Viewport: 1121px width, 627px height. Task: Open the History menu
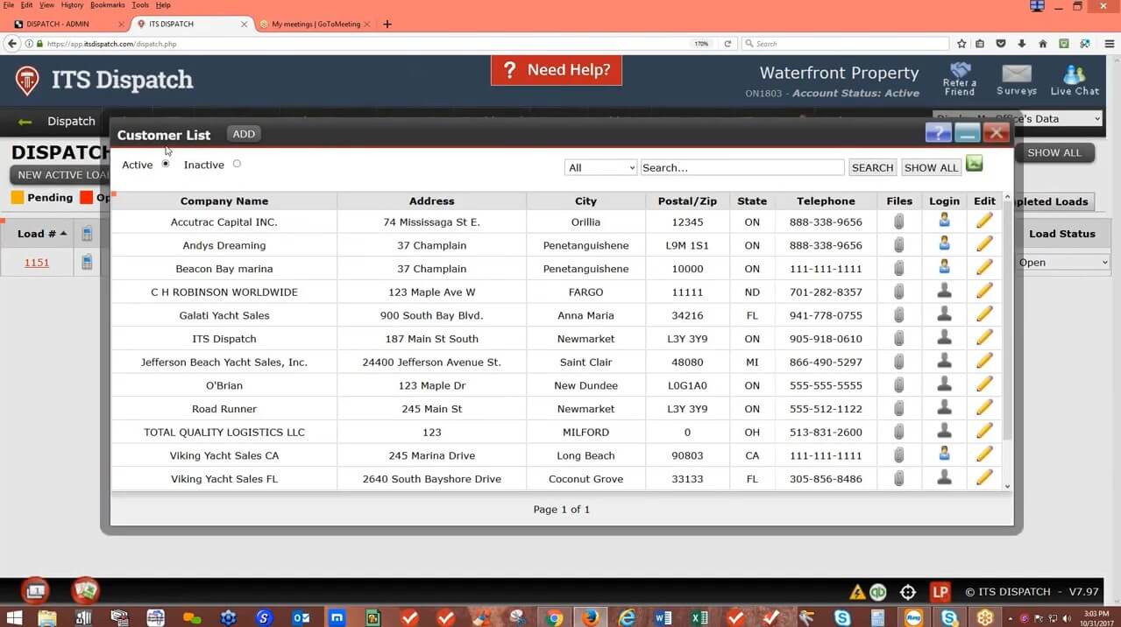coord(72,5)
